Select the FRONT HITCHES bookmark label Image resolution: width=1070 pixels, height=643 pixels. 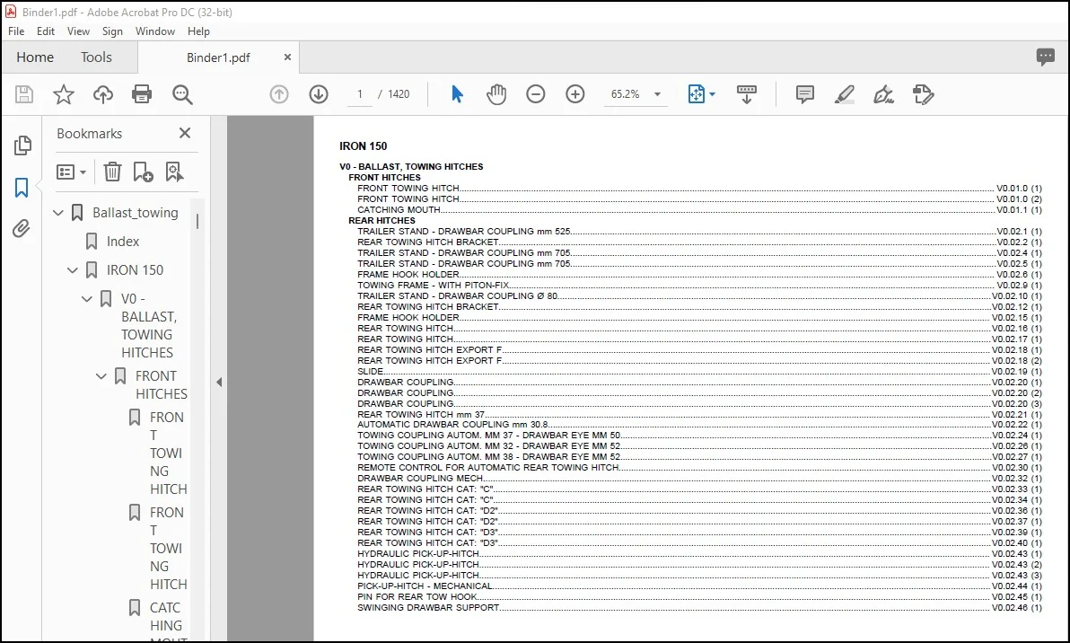(x=161, y=385)
